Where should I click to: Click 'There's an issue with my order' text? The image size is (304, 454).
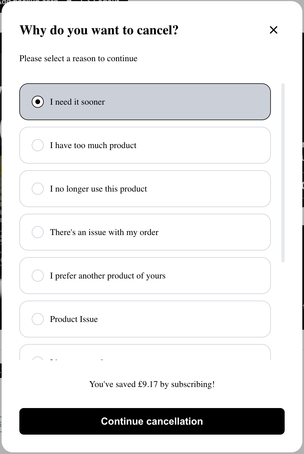point(104,232)
